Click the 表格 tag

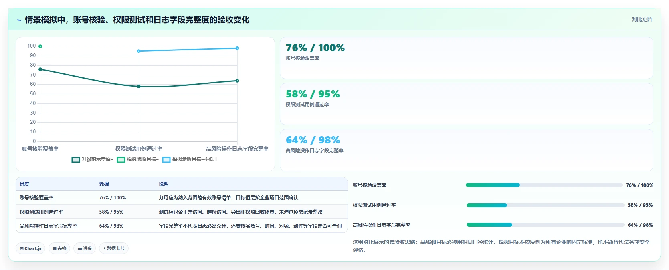pyautogui.click(x=59, y=248)
